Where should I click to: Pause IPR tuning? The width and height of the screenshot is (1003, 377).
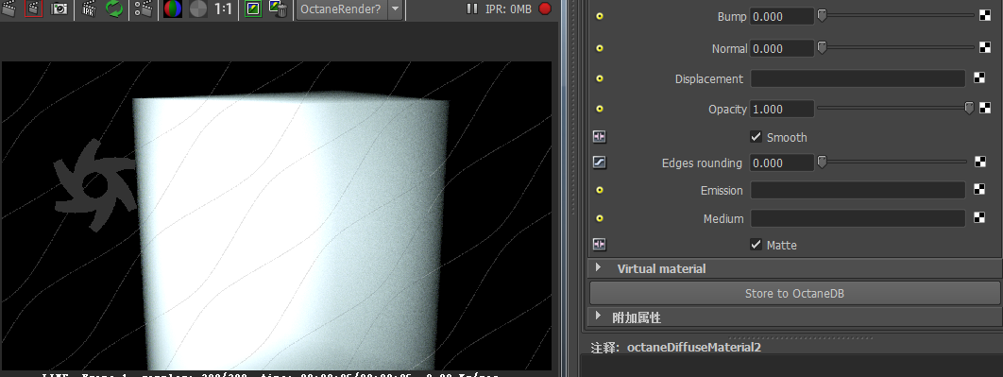click(x=472, y=9)
